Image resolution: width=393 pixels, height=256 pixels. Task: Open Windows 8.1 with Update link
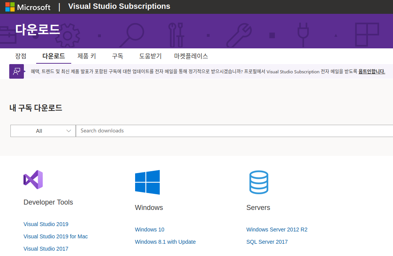(x=165, y=242)
